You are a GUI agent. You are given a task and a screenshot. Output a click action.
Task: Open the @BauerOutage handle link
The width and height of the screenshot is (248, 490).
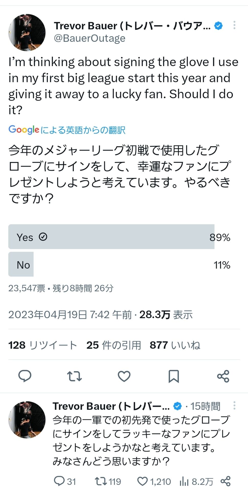click(90, 39)
